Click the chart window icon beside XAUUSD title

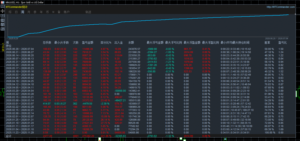coord(2,2)
